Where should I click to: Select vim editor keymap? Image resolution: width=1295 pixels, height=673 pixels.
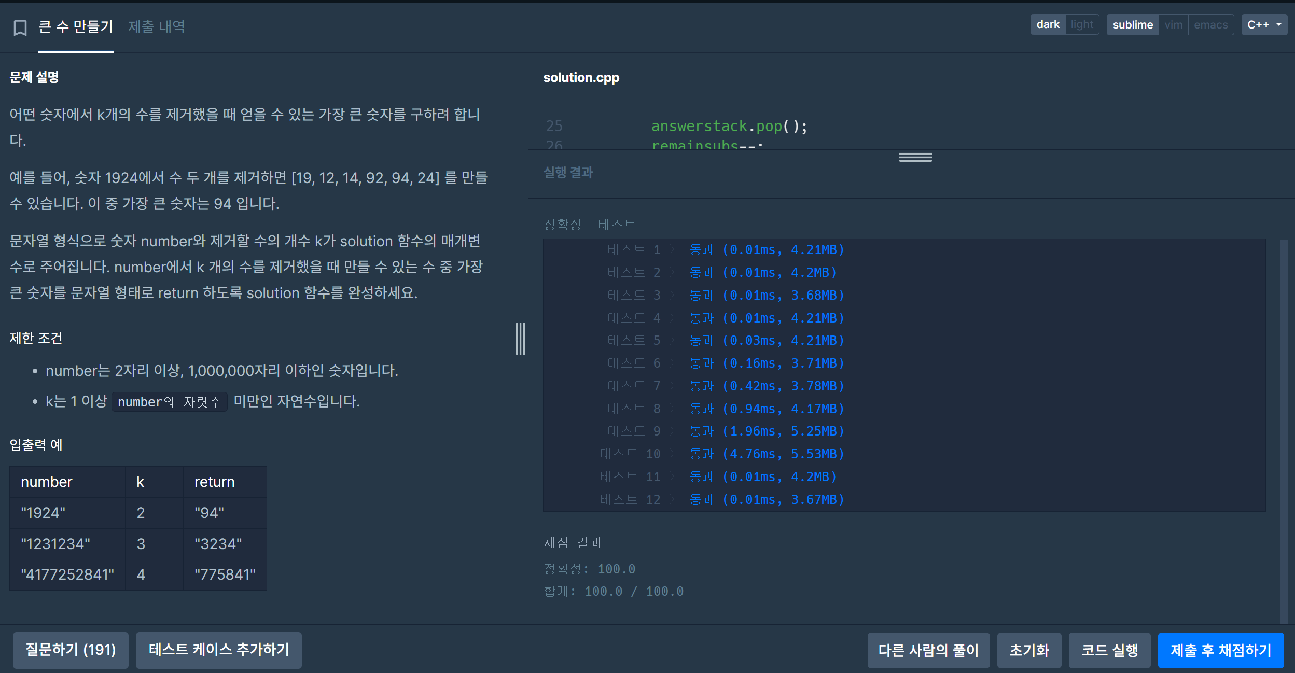pyautogui.click(x=1173, y=25)
